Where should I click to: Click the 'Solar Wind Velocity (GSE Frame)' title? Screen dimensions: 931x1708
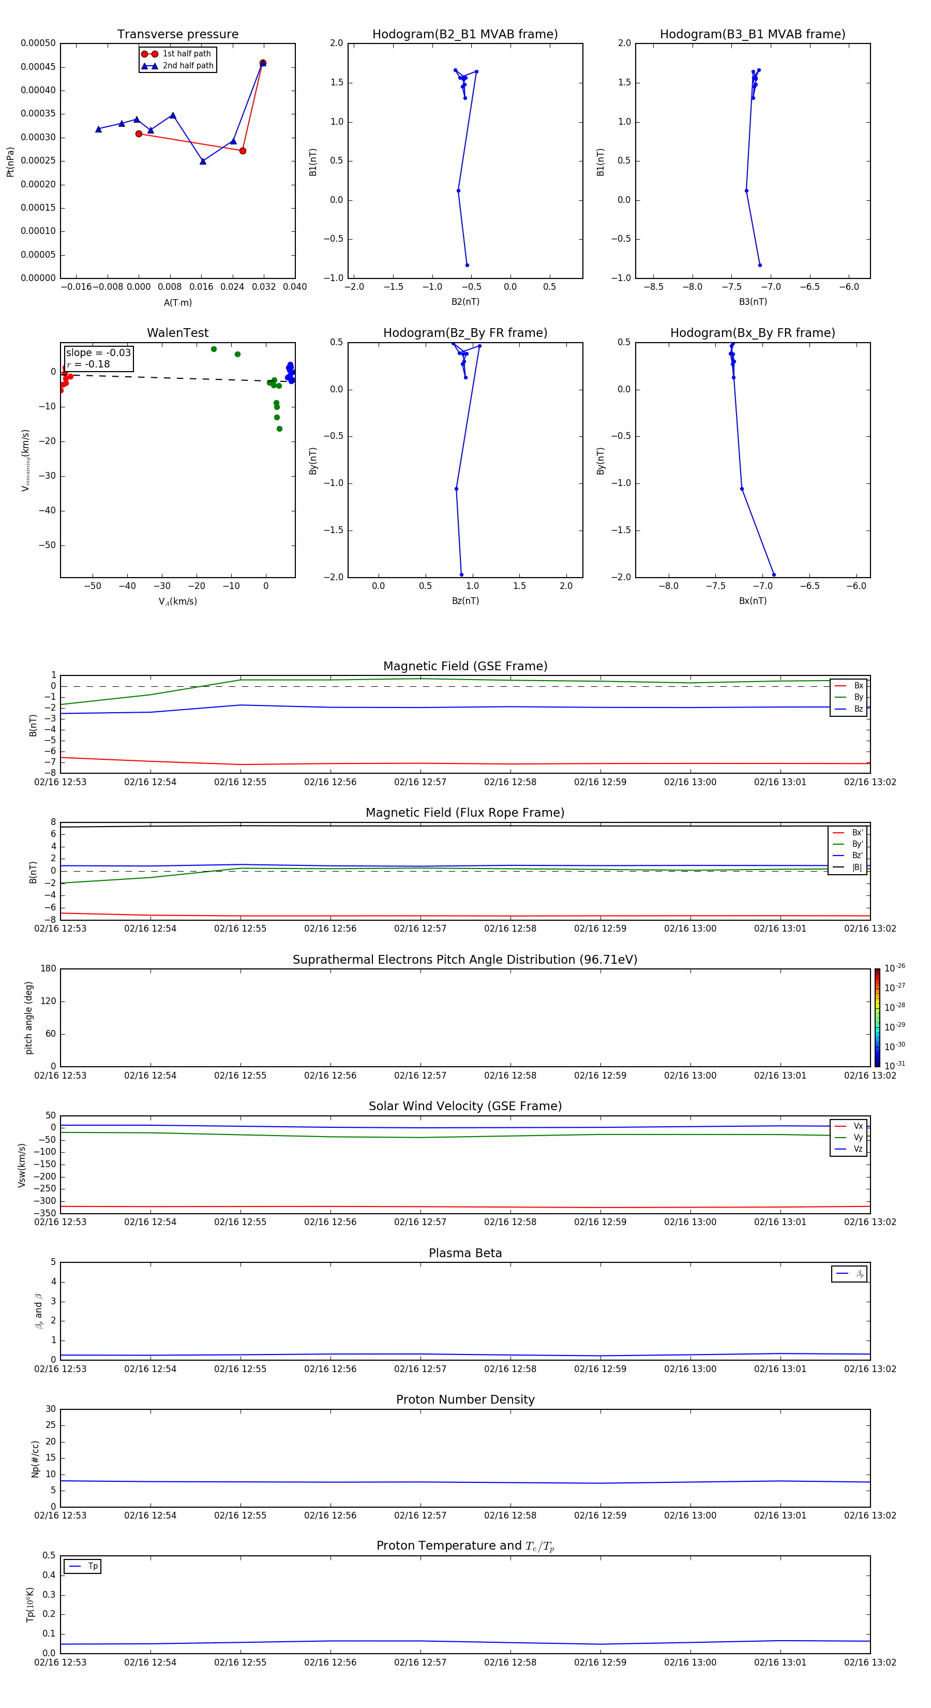465,1107
